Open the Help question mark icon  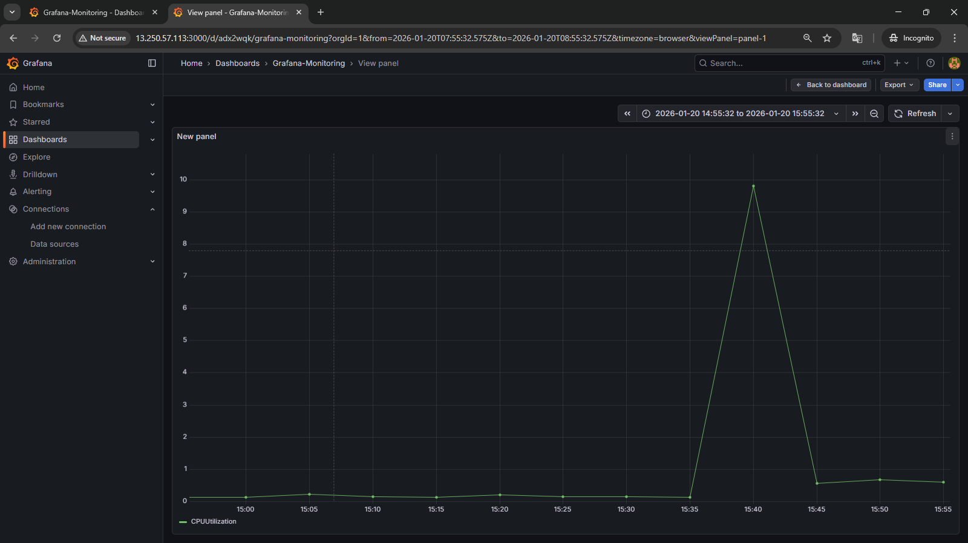click(x=930, y=63)
